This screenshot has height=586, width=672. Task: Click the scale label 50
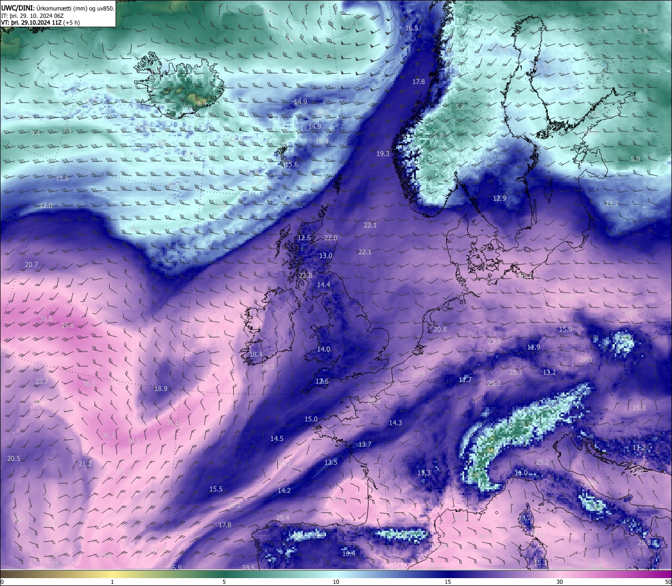point(668,582)
